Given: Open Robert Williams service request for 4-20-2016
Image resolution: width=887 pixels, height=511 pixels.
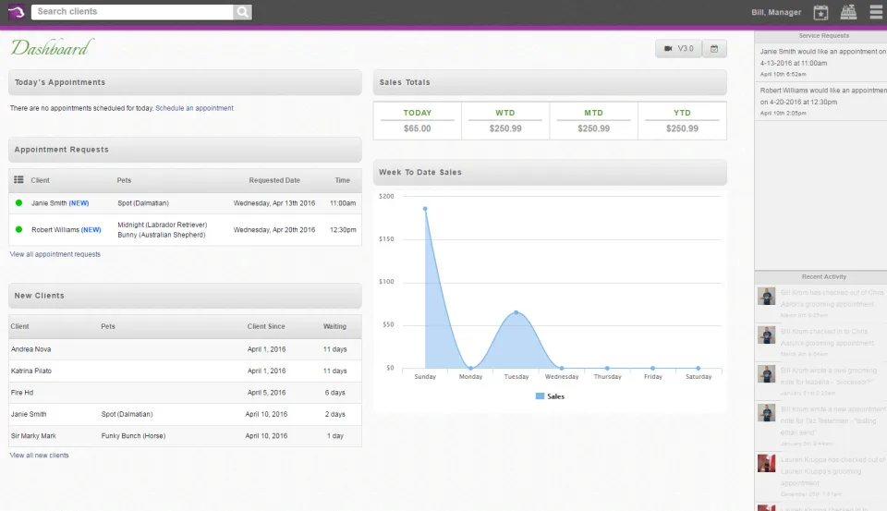Looking at the screenshot, I should pos(820,102).
